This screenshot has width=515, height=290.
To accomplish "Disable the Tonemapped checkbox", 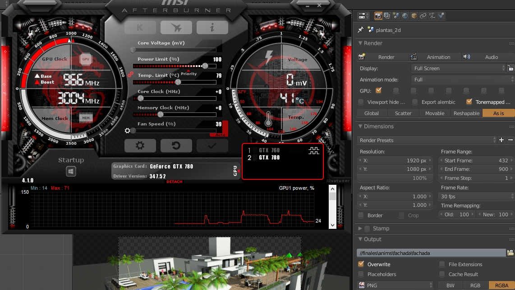I will click(x=469, y=102).
